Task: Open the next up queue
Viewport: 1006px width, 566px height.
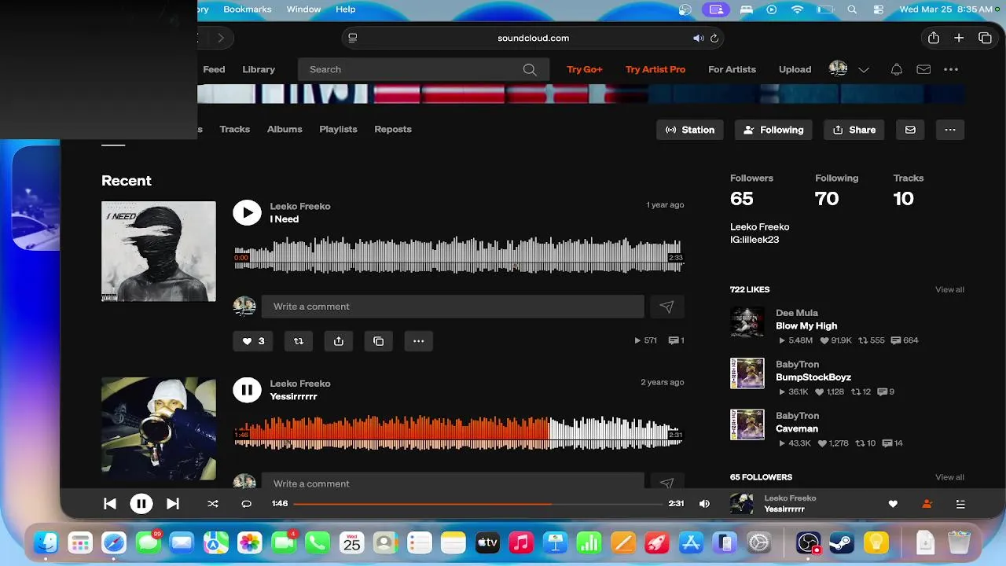Action: (x=960, y=504)
